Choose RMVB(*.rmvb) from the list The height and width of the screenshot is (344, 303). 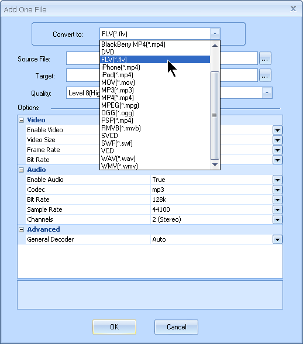pyautogui.click(x=155, y=128)
